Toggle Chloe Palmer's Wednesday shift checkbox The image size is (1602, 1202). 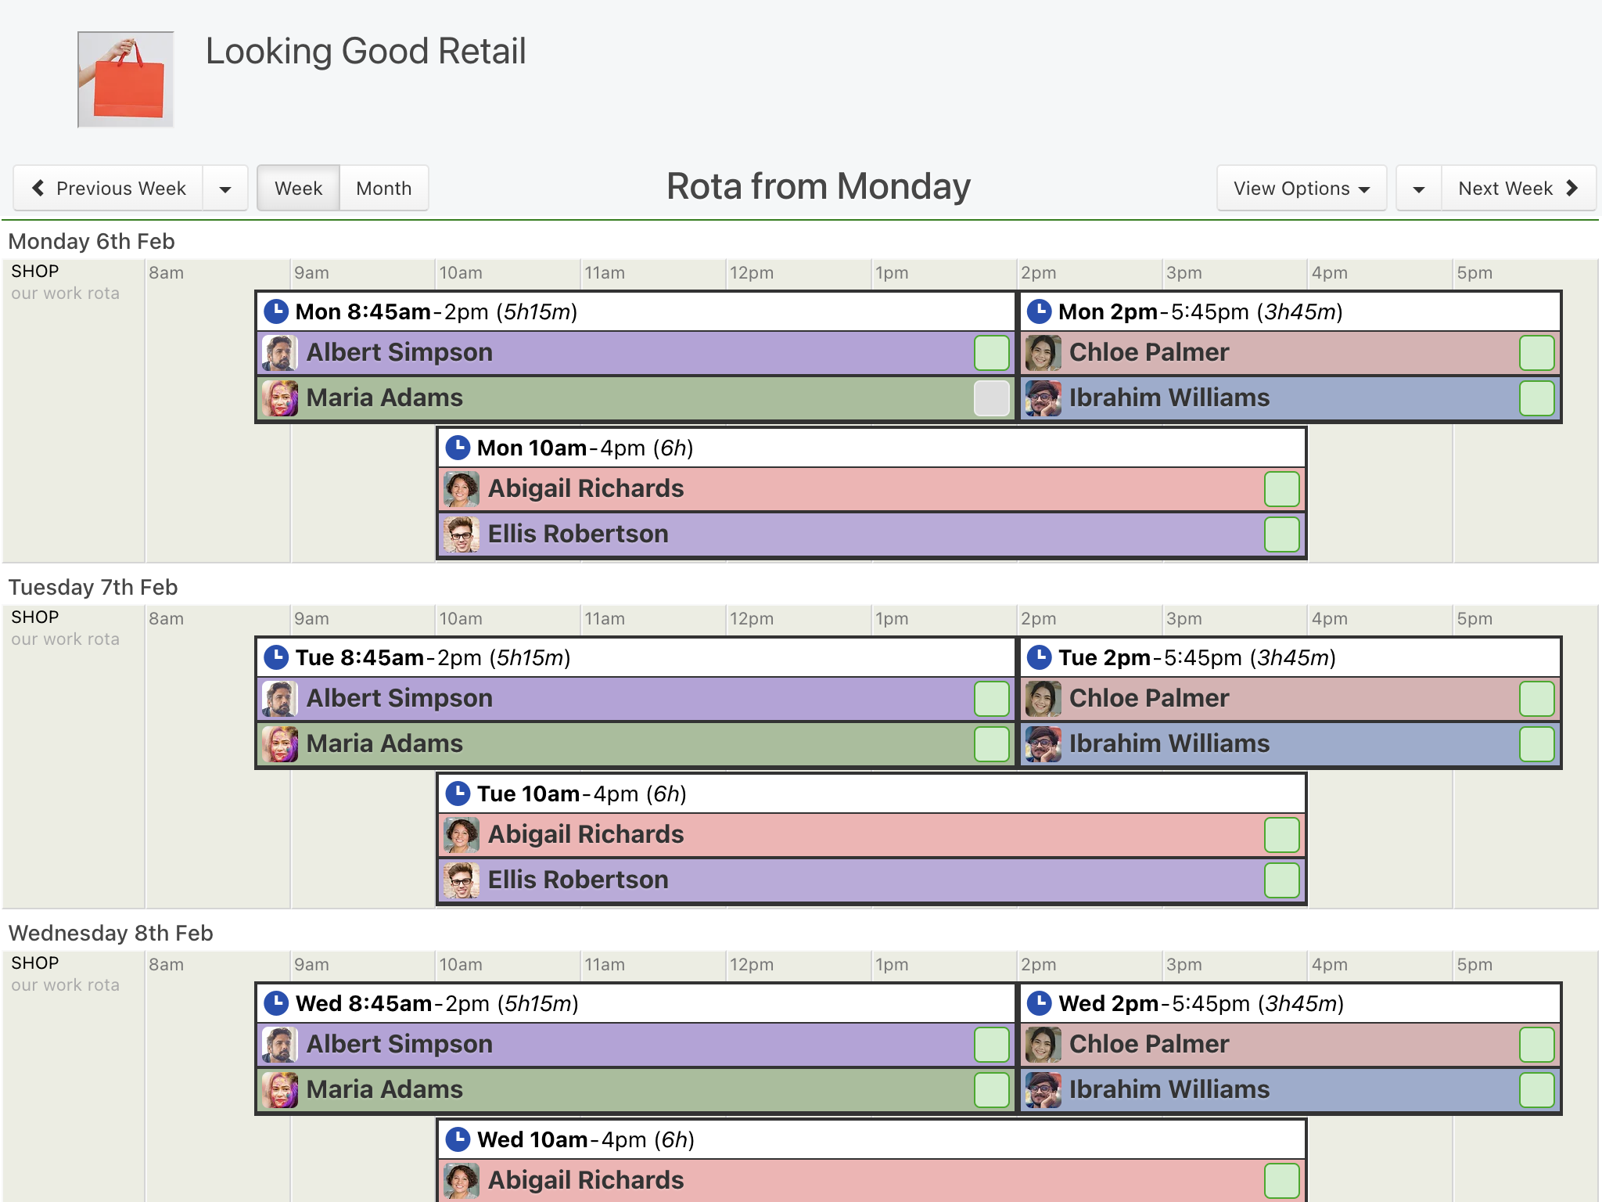(x=1536, y=1045)
